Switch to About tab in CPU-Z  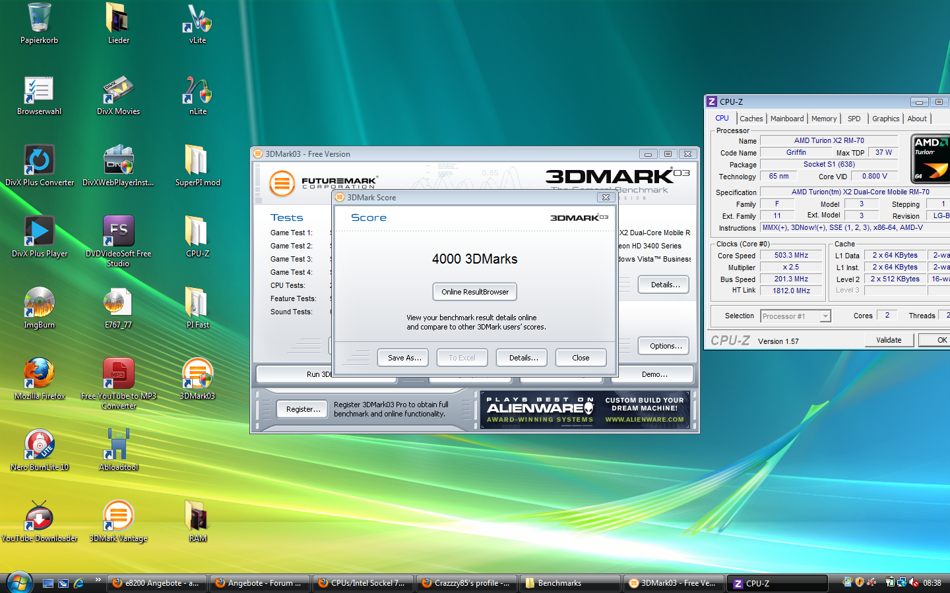[x=917, y=119]
